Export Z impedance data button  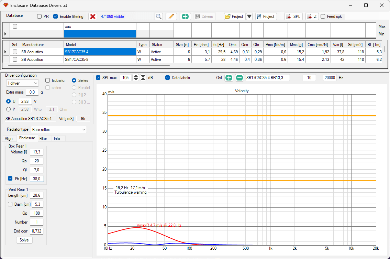click(x=312, y=17)
